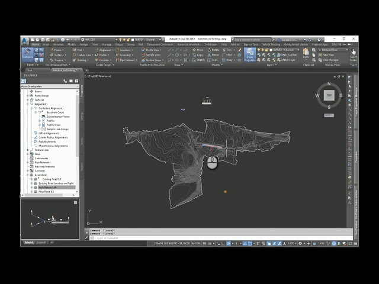Click New View in Named Views panel
Viewport: 379px width, 284px height.
click(326, 55)
